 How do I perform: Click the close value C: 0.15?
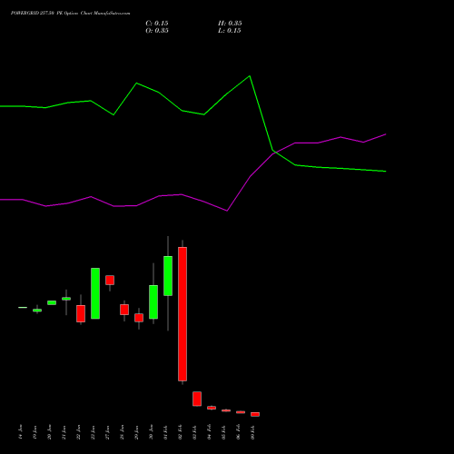click(x=157, y=24)
